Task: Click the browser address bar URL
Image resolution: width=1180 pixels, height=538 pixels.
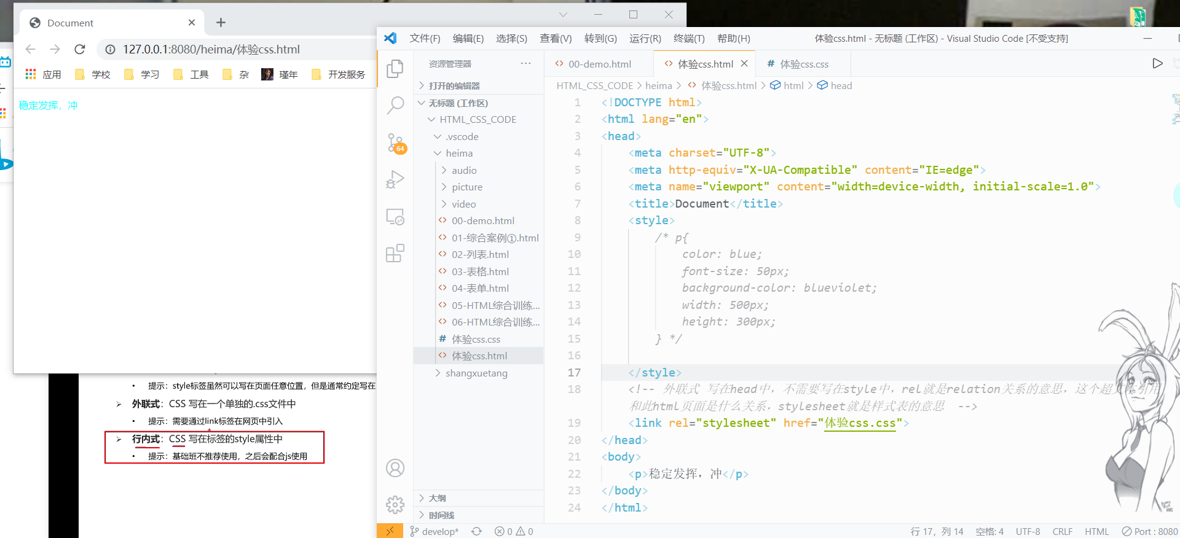Action: [211, 49]
